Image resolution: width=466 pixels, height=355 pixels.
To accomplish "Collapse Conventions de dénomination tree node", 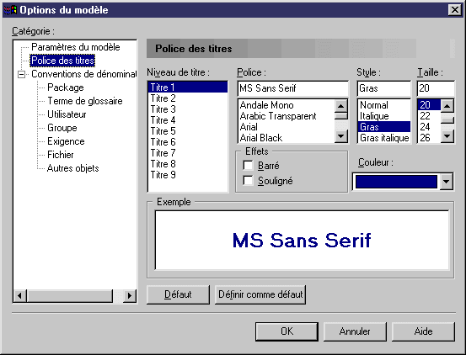I will click(21, 74).
